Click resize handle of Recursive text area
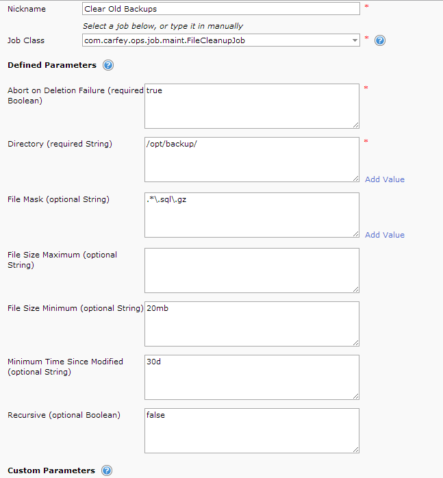The image size is (443, 478). point(355,449)
